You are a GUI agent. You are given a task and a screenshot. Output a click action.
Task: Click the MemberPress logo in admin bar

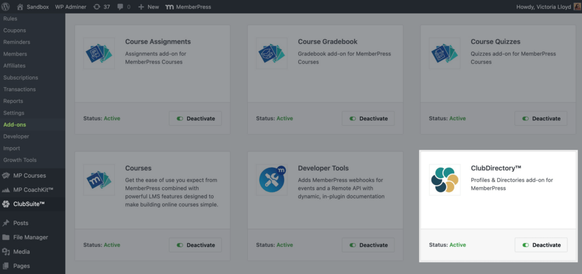pyautogui.click(x=169, y=7)
